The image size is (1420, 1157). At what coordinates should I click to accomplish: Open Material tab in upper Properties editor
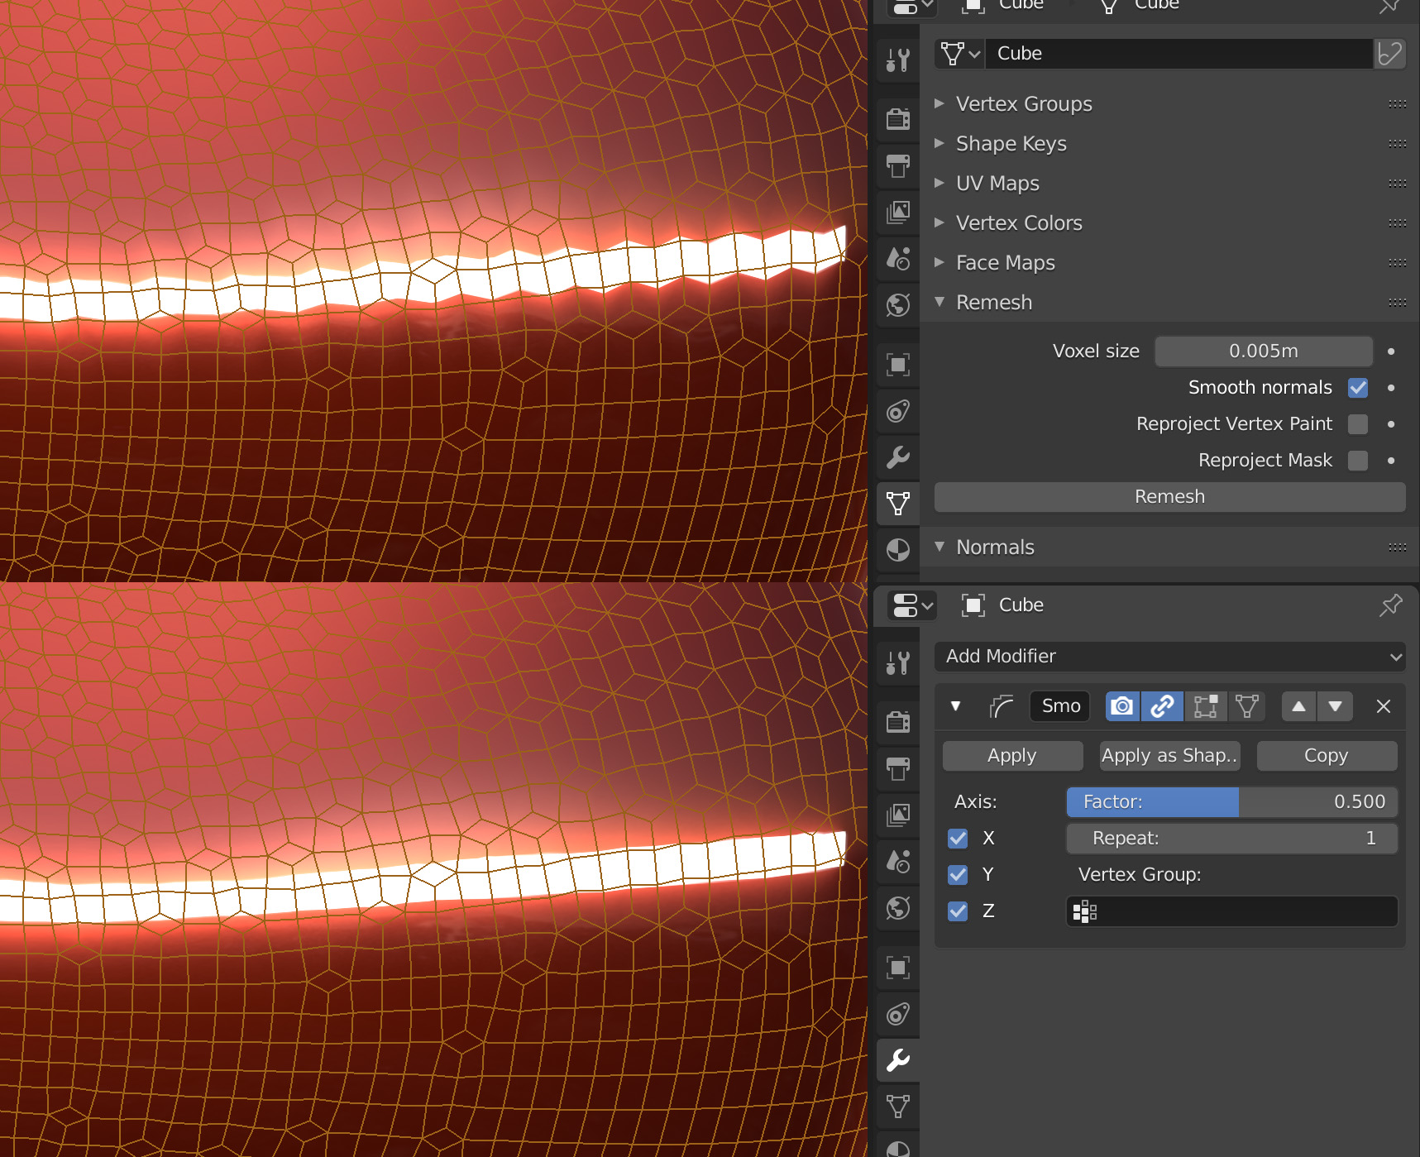[898, 550]
